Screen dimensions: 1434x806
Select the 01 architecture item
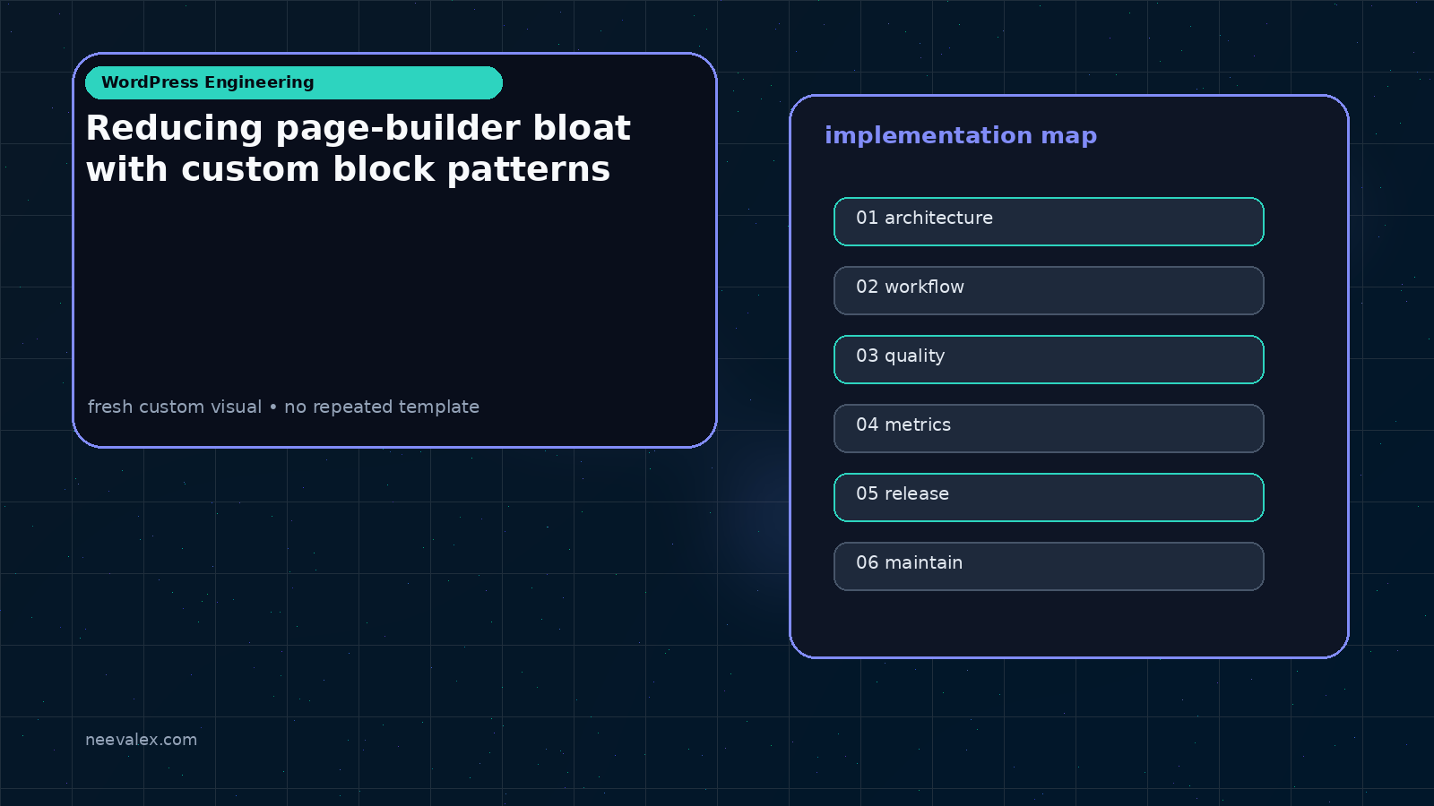(1049, 221)
